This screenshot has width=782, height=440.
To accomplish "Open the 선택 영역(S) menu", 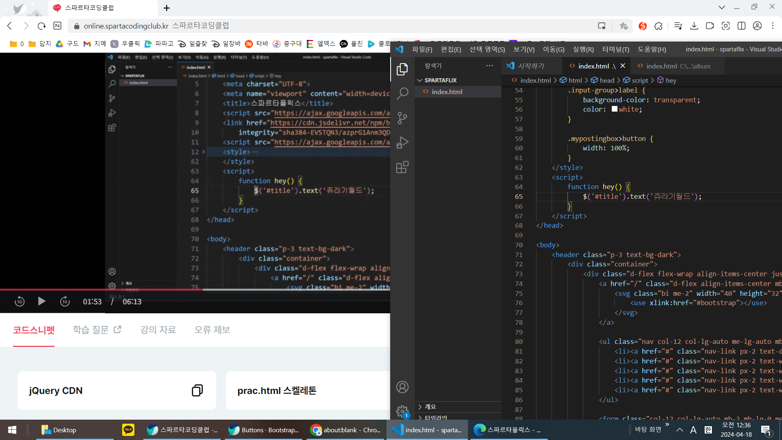I will (x=487, y=49).
